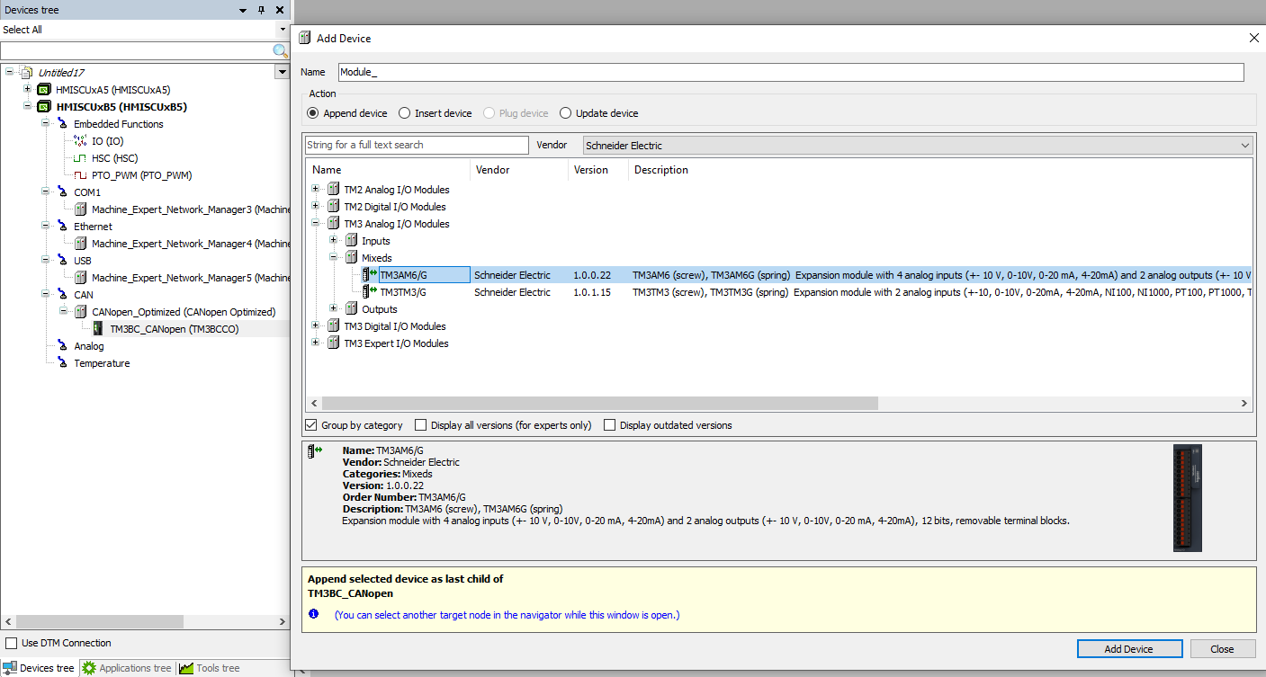The image size is (1266, 677).
Task: Enable Display all versions (for experts only)
Action: tap(420, 425)
